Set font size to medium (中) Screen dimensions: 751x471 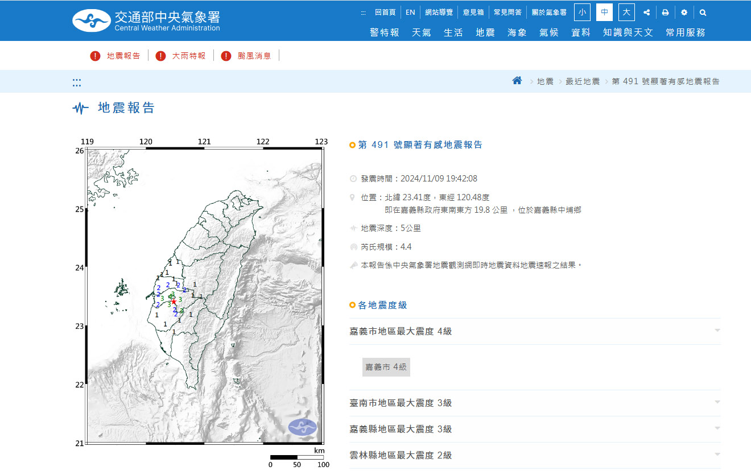[x=604, y=13]
